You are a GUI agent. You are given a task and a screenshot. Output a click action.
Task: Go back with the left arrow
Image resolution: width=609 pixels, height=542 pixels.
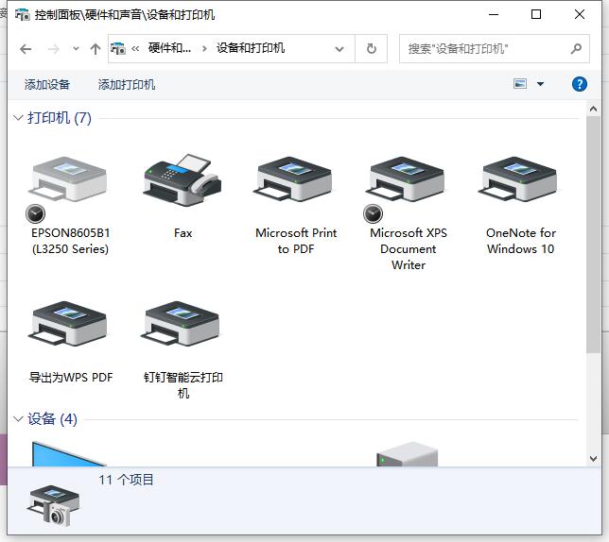click(26, 49)
